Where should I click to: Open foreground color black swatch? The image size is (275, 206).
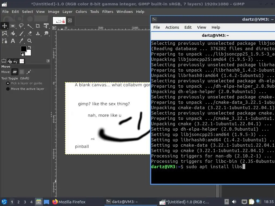click(24, 49)
